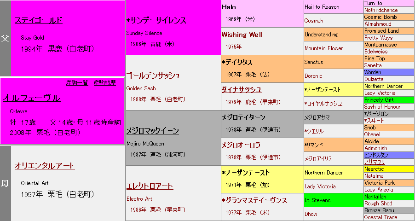Select the Halo ancestor cell
The image size is (415, 221).
tap(229, 7)
